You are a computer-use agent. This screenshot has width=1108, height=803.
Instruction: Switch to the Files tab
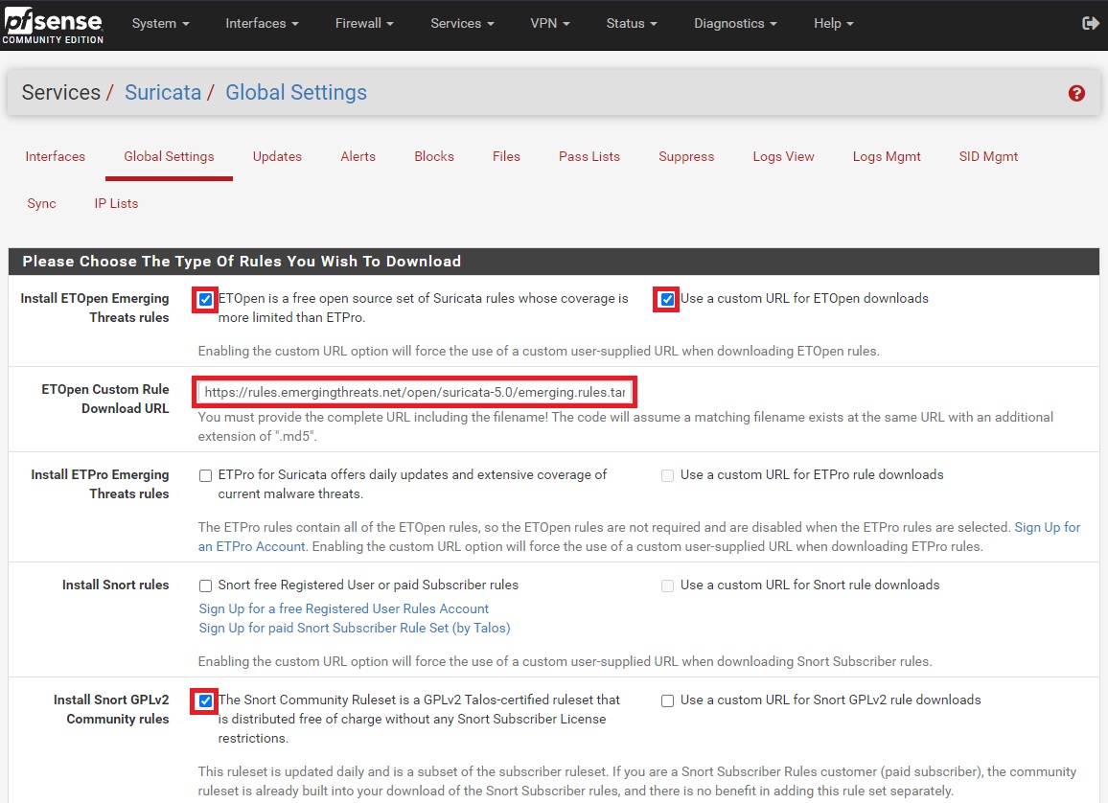pyautogui.click(x=506, y=157)
